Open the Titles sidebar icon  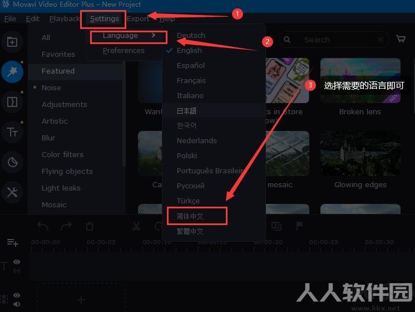(x=12, y=131)
